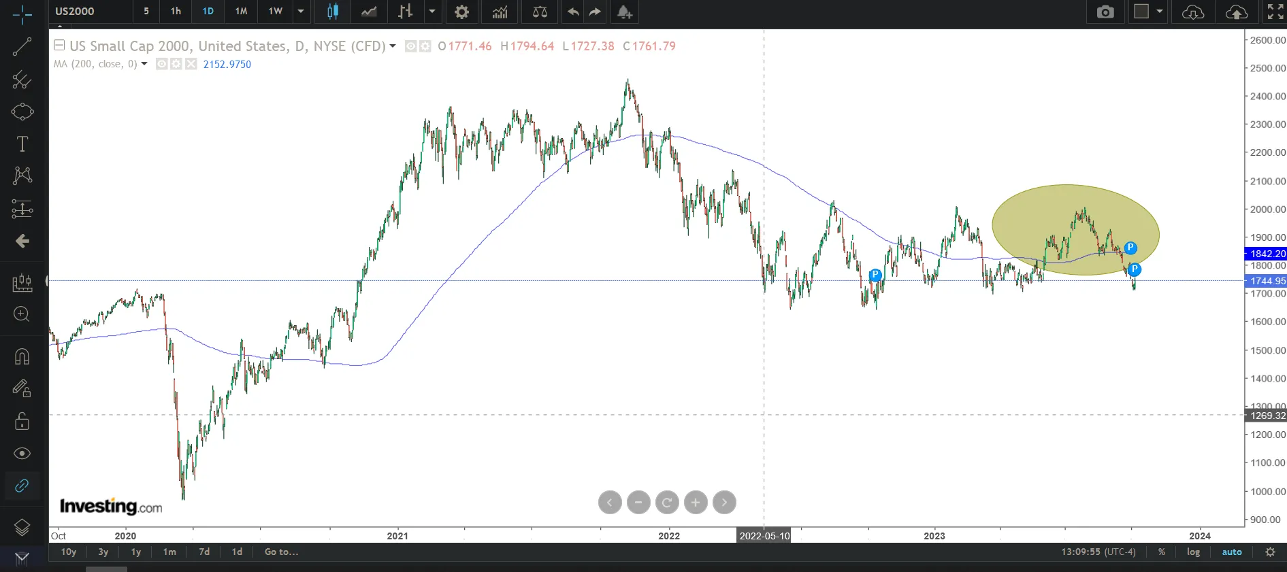Open the indicators menu
The width and height of the screenshot is (1287, 572).
[x=500, y=12]
